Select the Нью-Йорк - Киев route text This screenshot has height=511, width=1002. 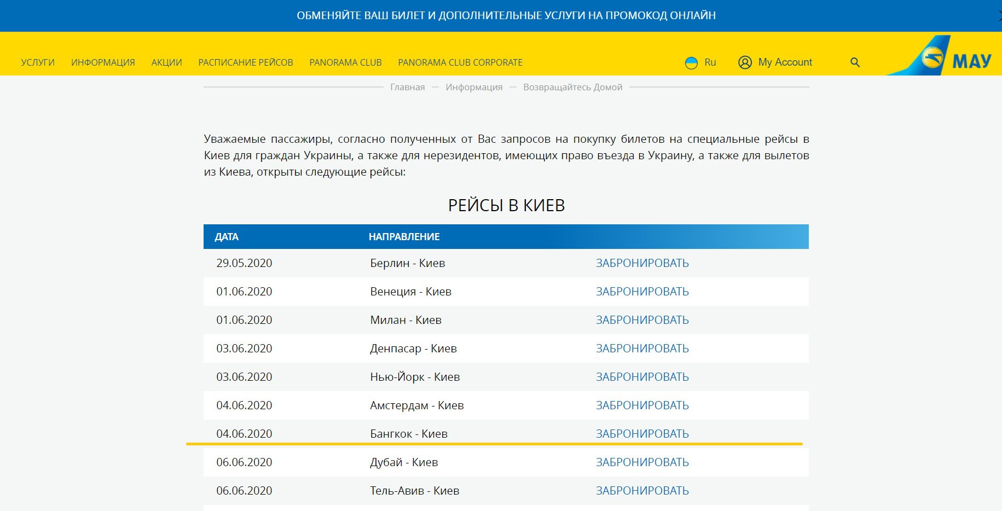click(x=415, y=377)
